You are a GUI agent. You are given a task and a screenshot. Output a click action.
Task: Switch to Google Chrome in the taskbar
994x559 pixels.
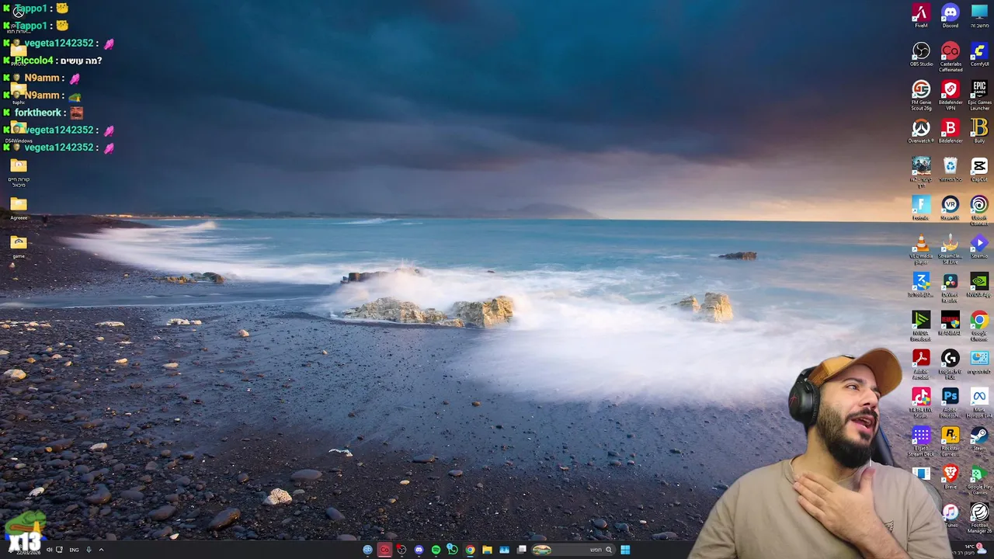(470, 550)
